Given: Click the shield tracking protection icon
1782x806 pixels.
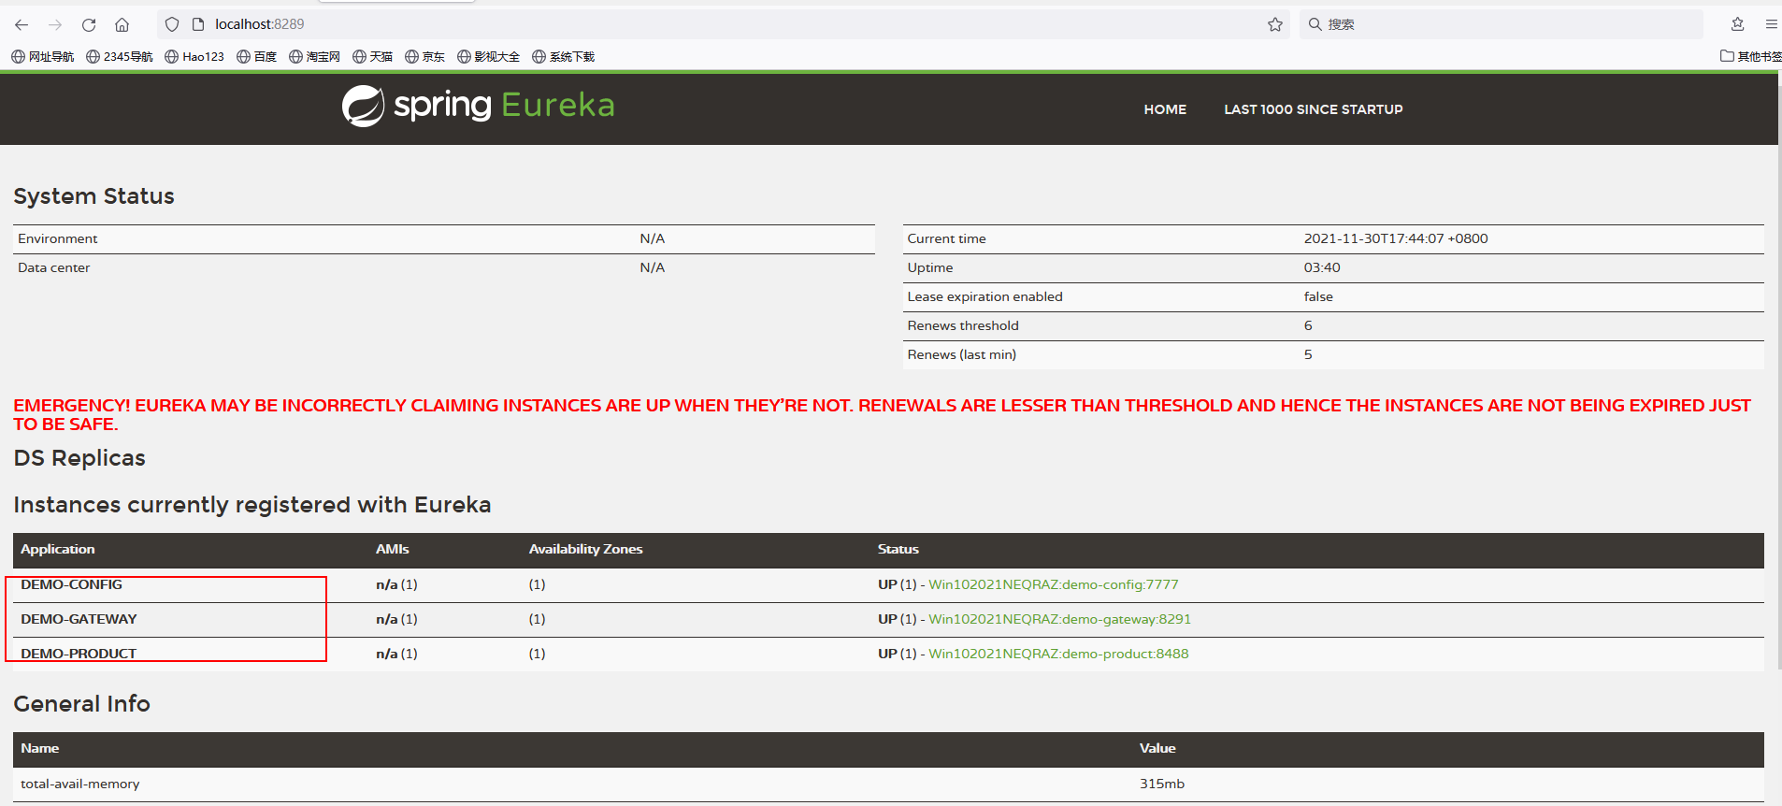Looking at the screenshot, I should coord(172,24).
